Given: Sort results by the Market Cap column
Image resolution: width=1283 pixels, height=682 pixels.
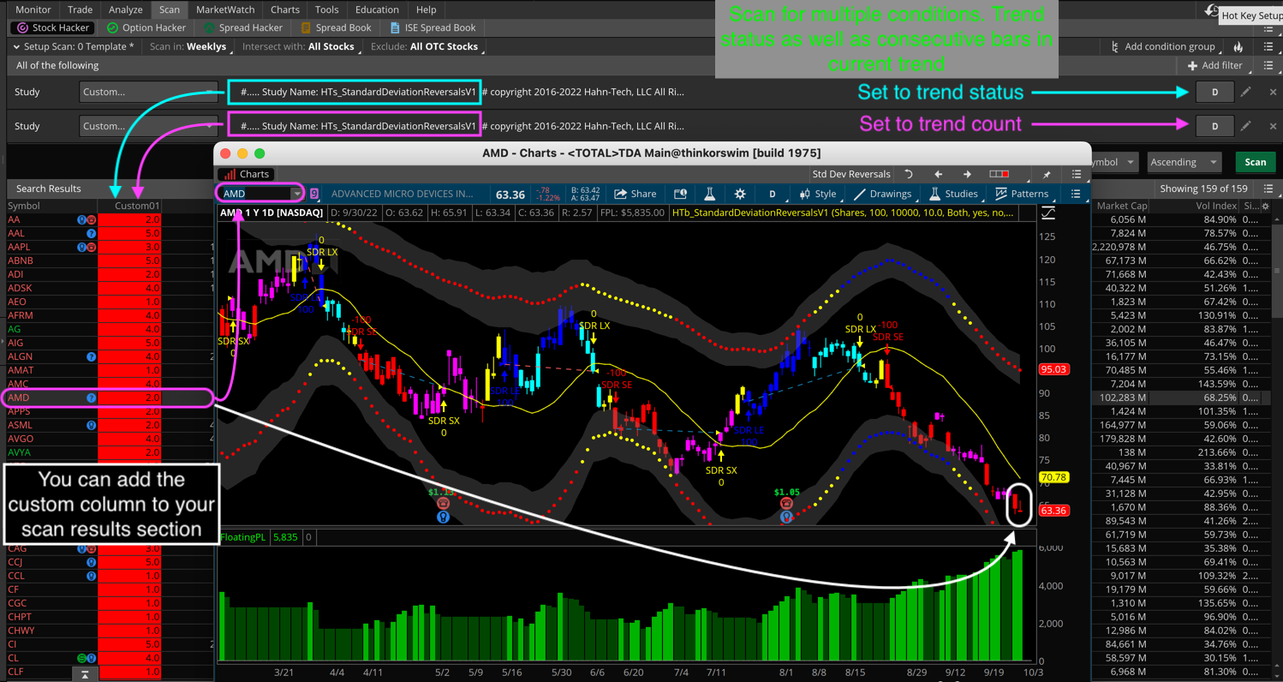Looking at the screenshot, I should pos(1120,206).
